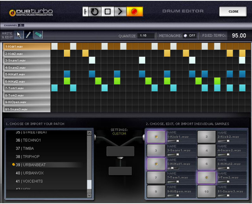252x204 pixels.
Task: Close the drum editor with CLOSE
Action: [x=233, y=11]
